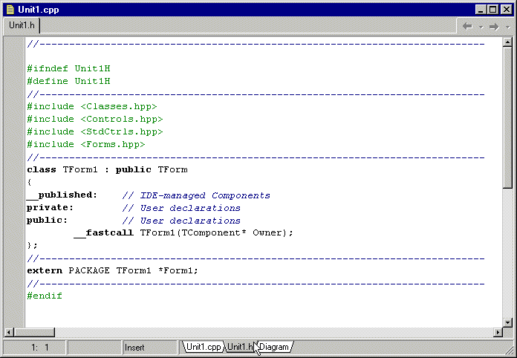Click the horizontal scrollbar left arrow
Screen dimensions: 517x358
(9, 332)
